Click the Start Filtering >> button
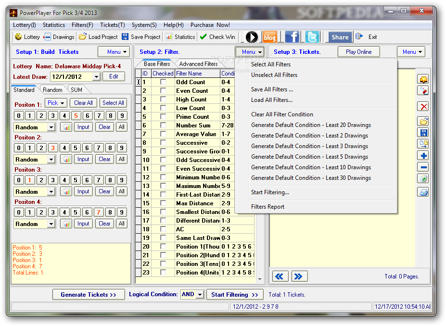 235,295
